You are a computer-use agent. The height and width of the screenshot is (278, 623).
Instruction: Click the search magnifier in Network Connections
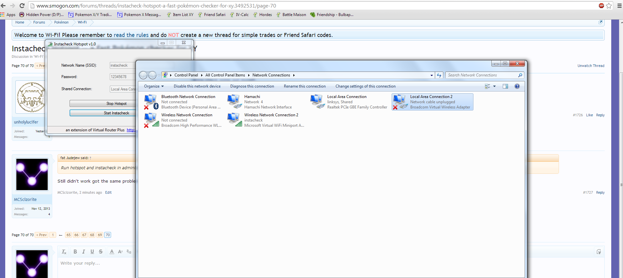(520, 75)
